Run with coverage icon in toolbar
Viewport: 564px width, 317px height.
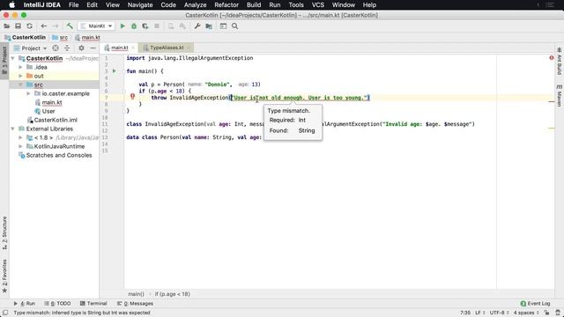(x=145, y=26)
